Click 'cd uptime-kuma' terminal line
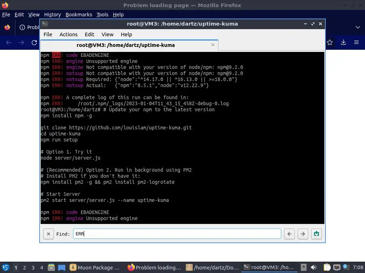This screenshot has height=273, width=365. [x=61, y=134]
